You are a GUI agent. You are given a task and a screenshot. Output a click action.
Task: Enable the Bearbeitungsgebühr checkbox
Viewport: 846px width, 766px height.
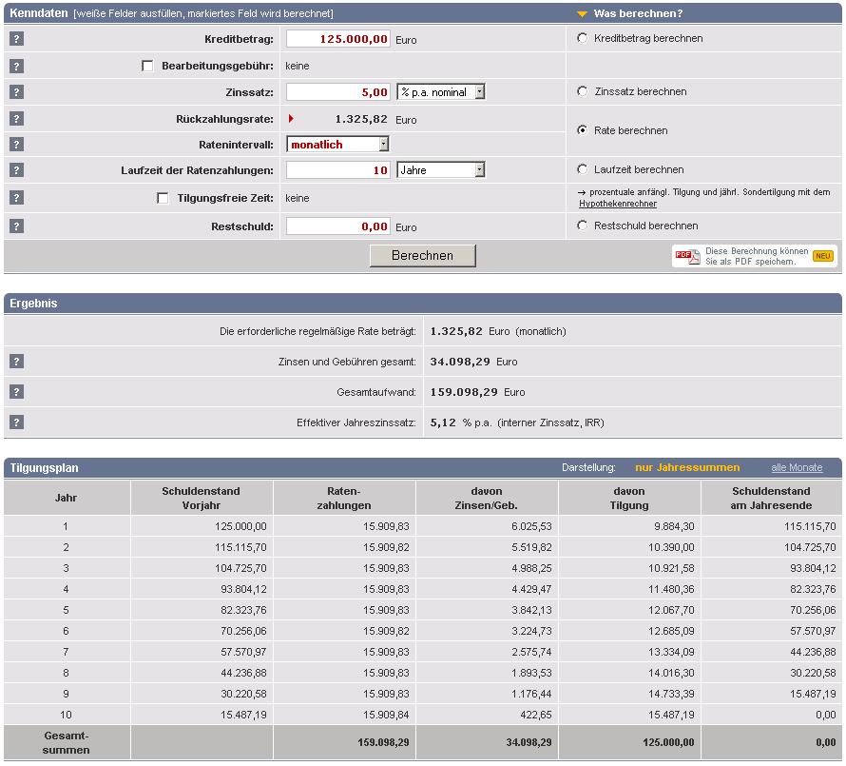click(x=147, y=66)
